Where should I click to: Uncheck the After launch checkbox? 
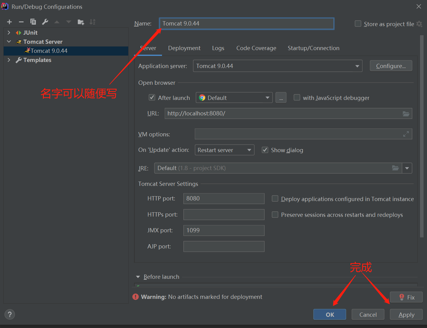[x=152, y=97]
